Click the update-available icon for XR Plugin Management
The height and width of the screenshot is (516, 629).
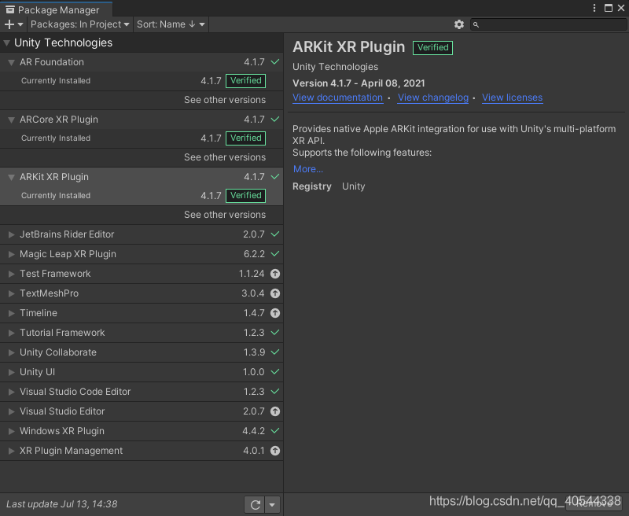click(274, 451)
